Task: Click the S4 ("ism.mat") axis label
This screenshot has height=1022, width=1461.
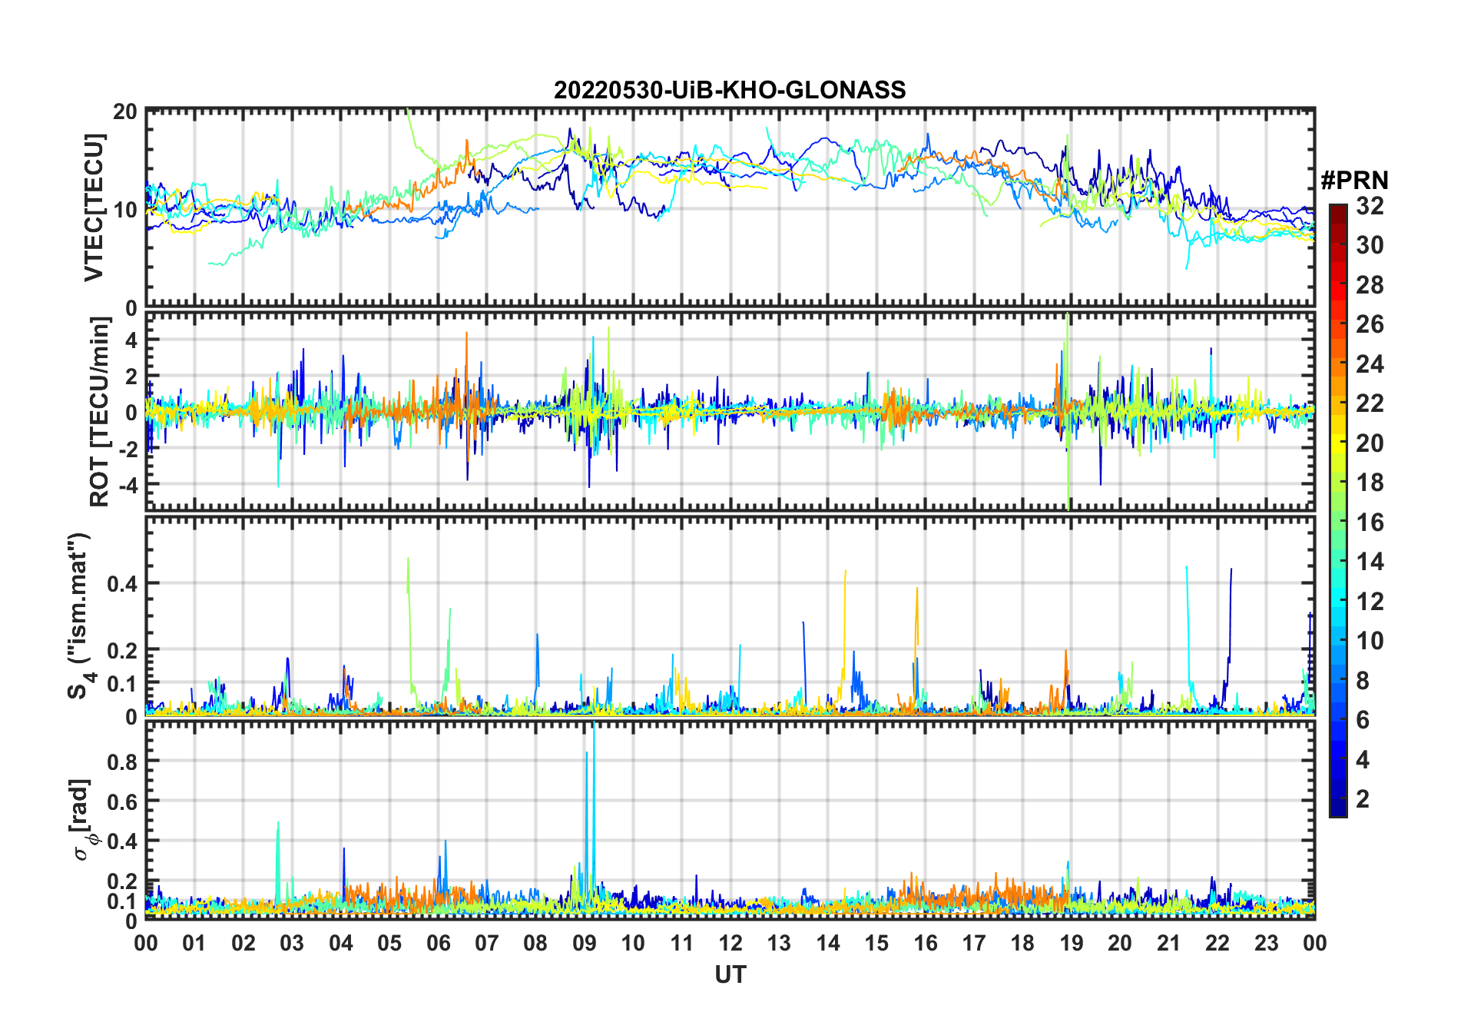Action: coord(81,616)
